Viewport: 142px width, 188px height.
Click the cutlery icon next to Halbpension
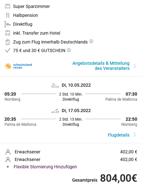point(8,15)
